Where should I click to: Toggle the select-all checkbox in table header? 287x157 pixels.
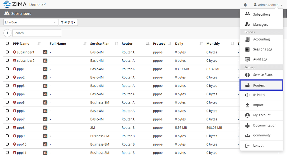coord(7,44)
